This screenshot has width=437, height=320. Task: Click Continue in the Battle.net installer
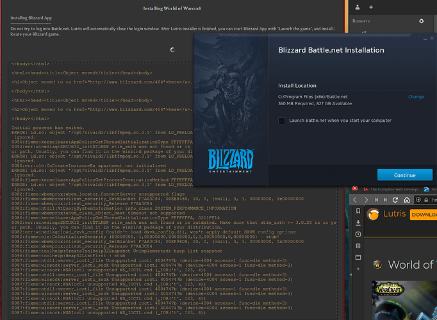(405, 175)
